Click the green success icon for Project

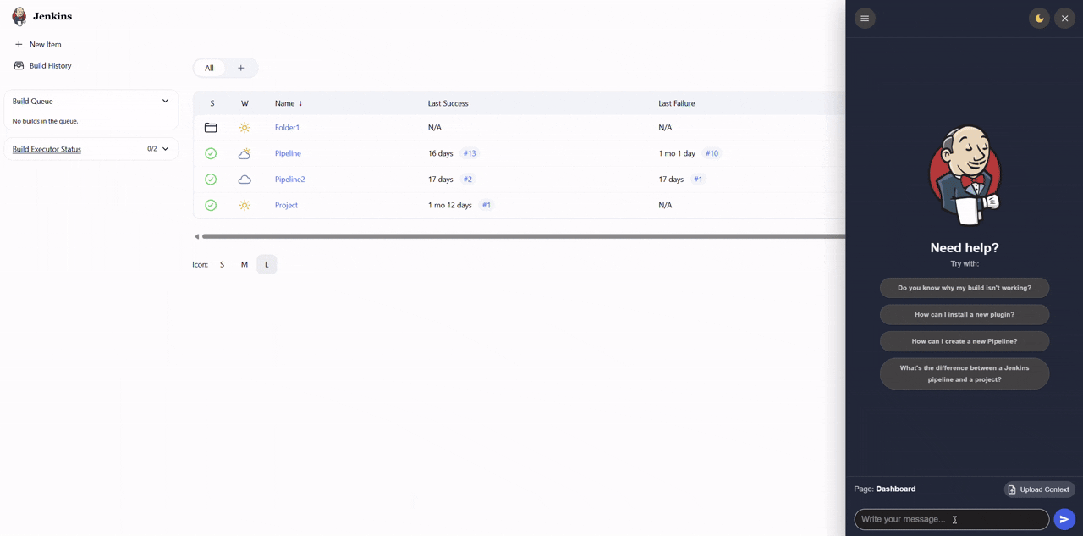[211, 205]
